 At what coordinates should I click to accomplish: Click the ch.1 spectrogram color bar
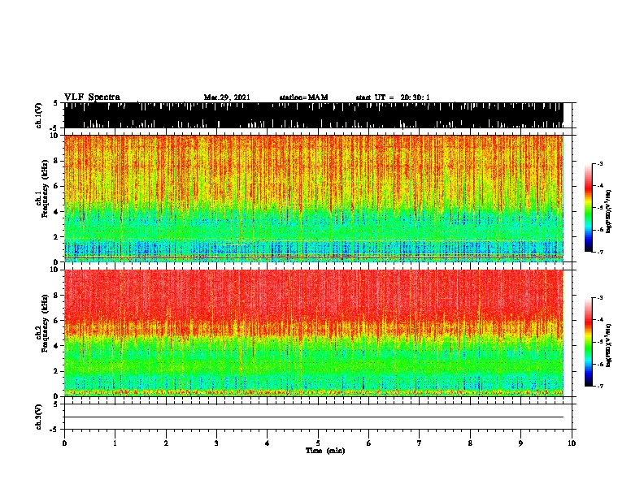(x=588, y=208)
